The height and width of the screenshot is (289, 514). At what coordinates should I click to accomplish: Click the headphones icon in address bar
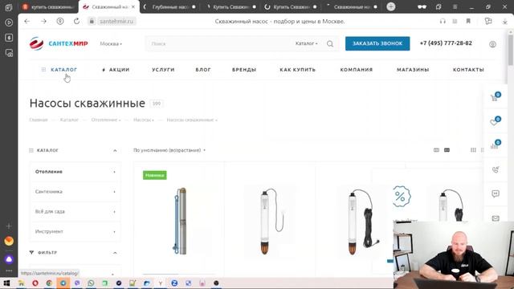(443, 22)
